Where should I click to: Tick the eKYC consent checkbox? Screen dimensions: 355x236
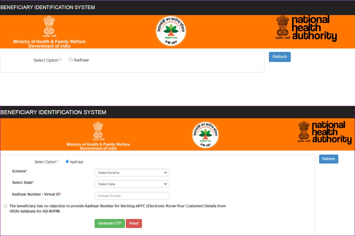(x=6, y=206)
